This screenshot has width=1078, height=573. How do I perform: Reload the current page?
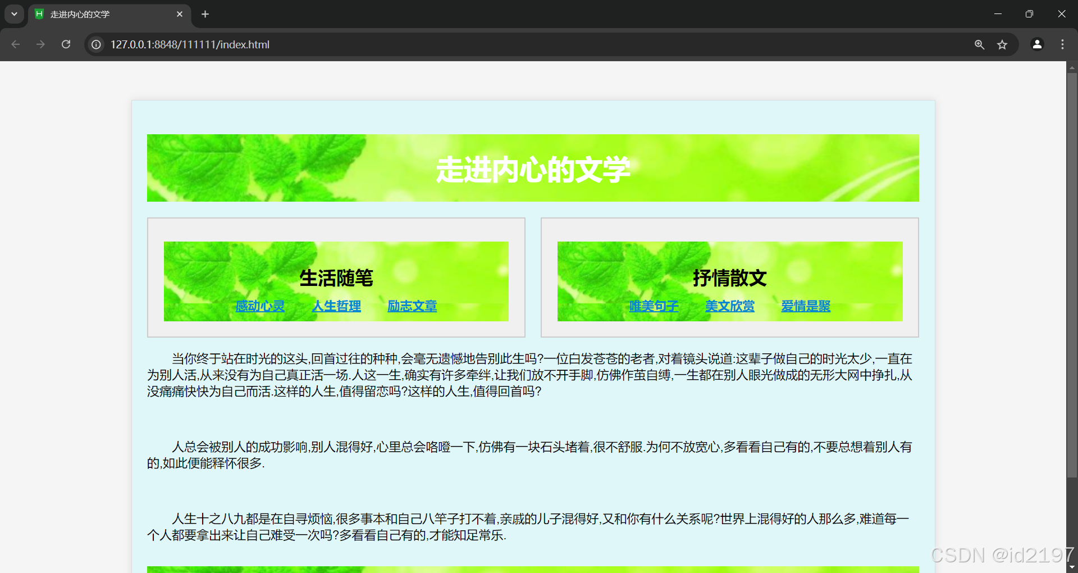pyautogui.click(x=66, y=44)
